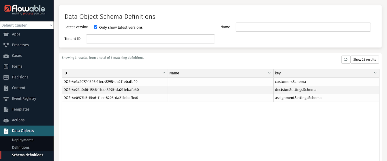
Task: Click the refresh results icon button
Action: click(x=346, y=60)
